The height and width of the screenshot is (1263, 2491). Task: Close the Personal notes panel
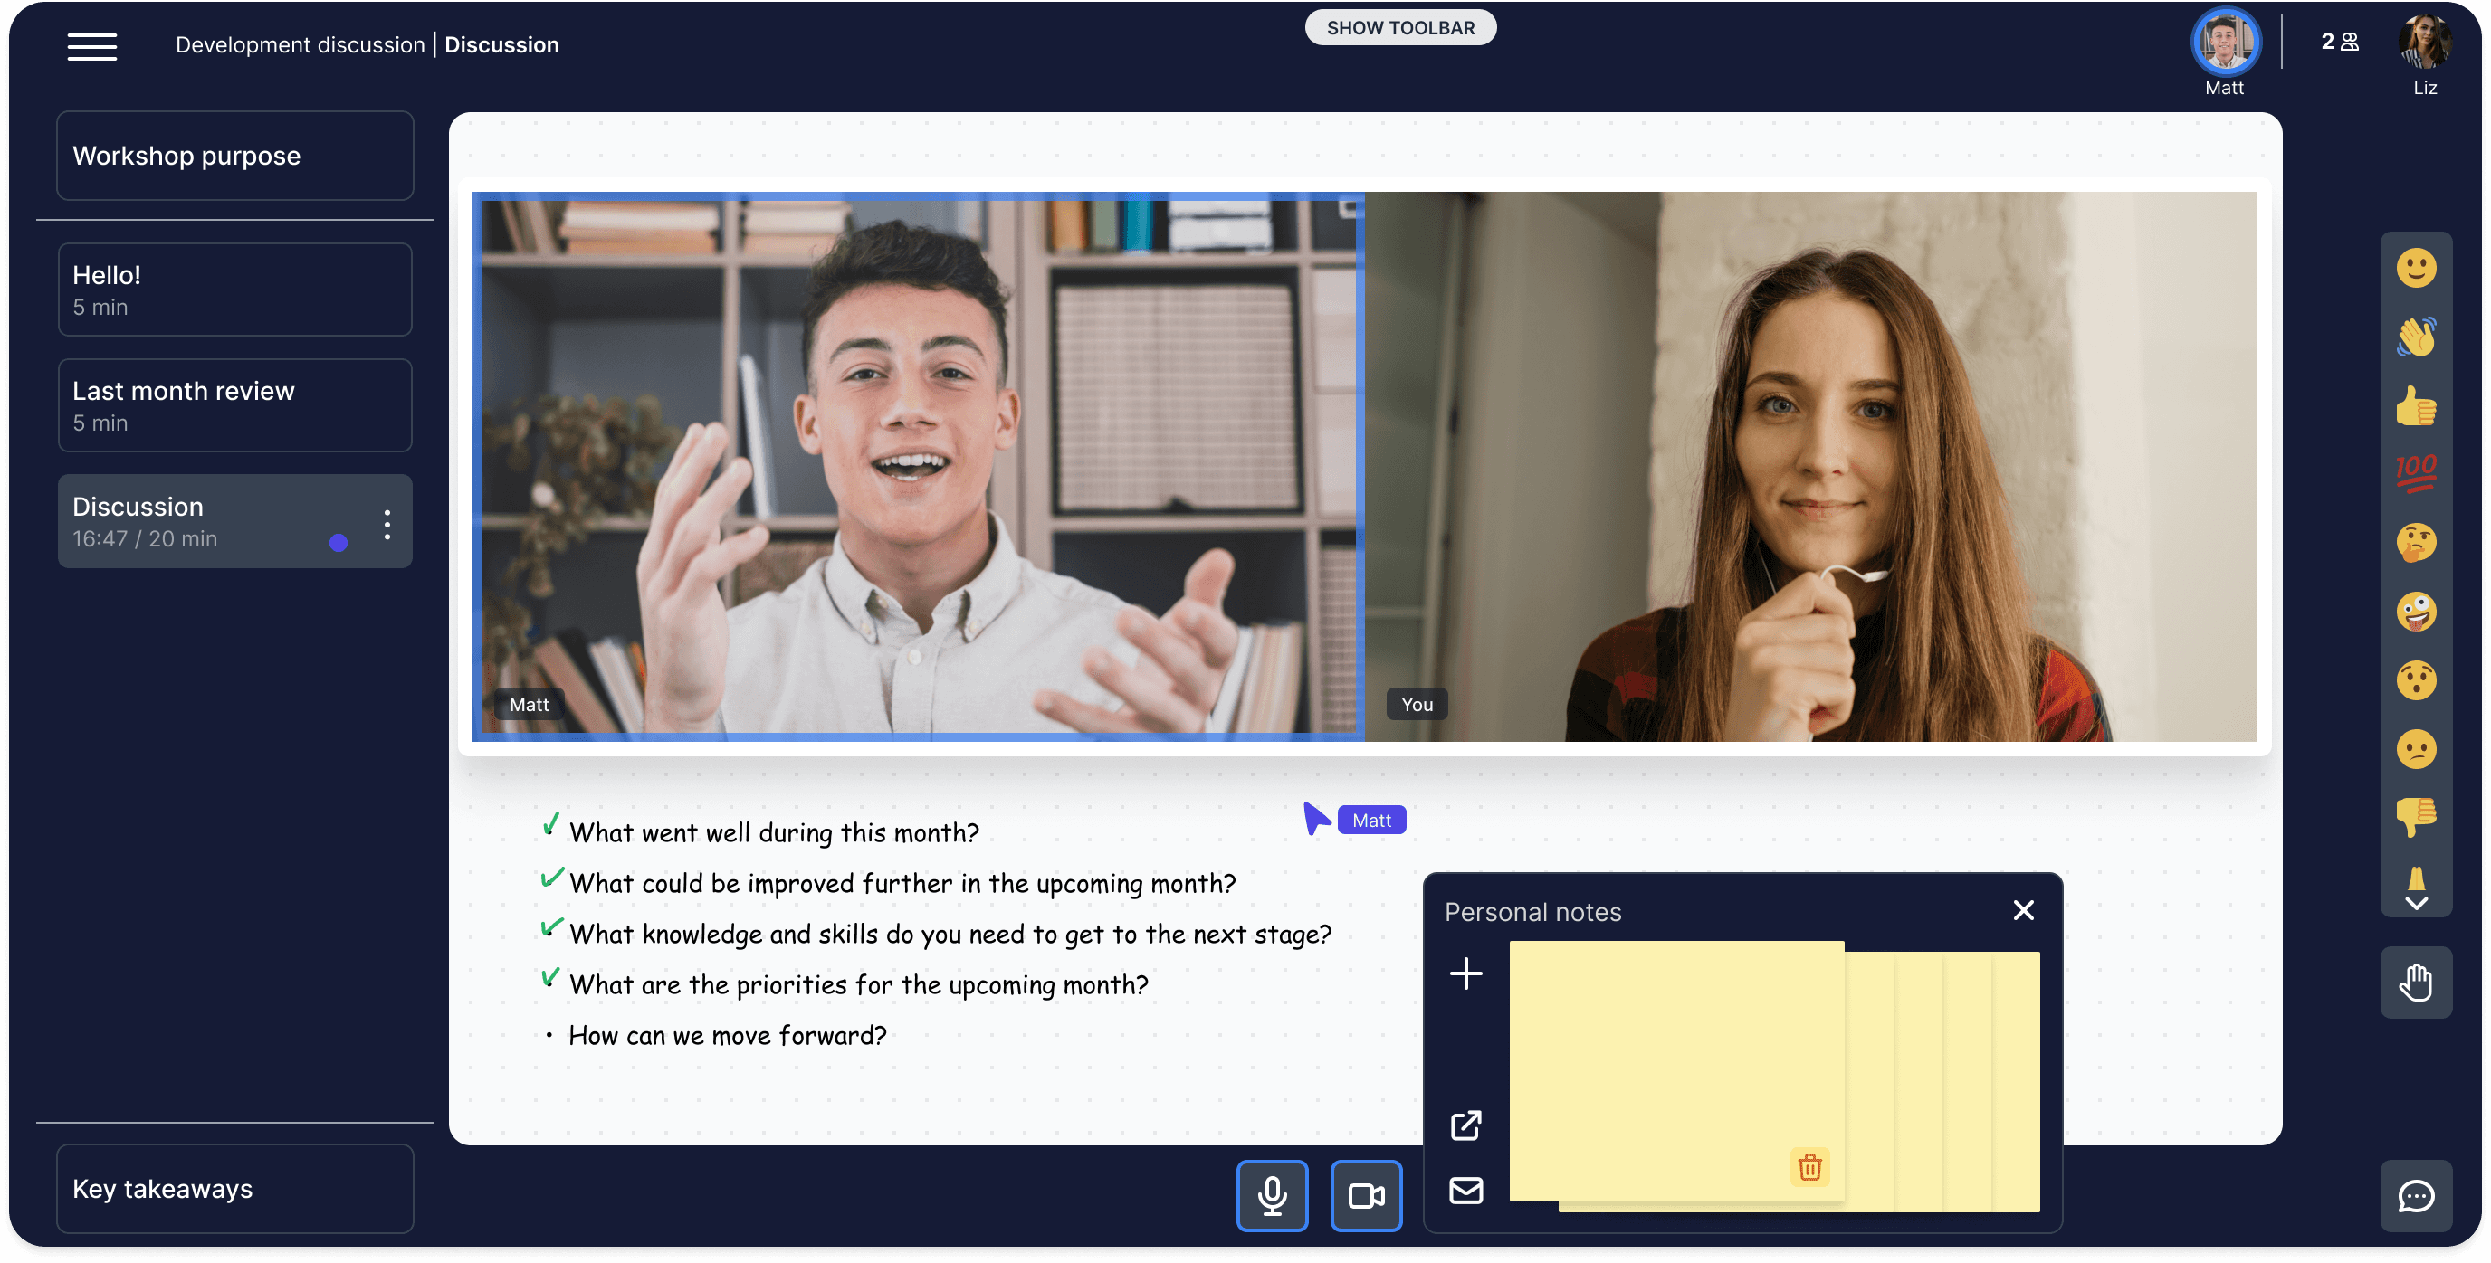click(2022, 910)
